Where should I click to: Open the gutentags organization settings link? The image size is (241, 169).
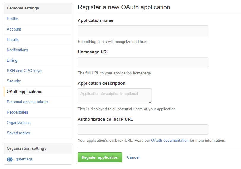(24, 159)
